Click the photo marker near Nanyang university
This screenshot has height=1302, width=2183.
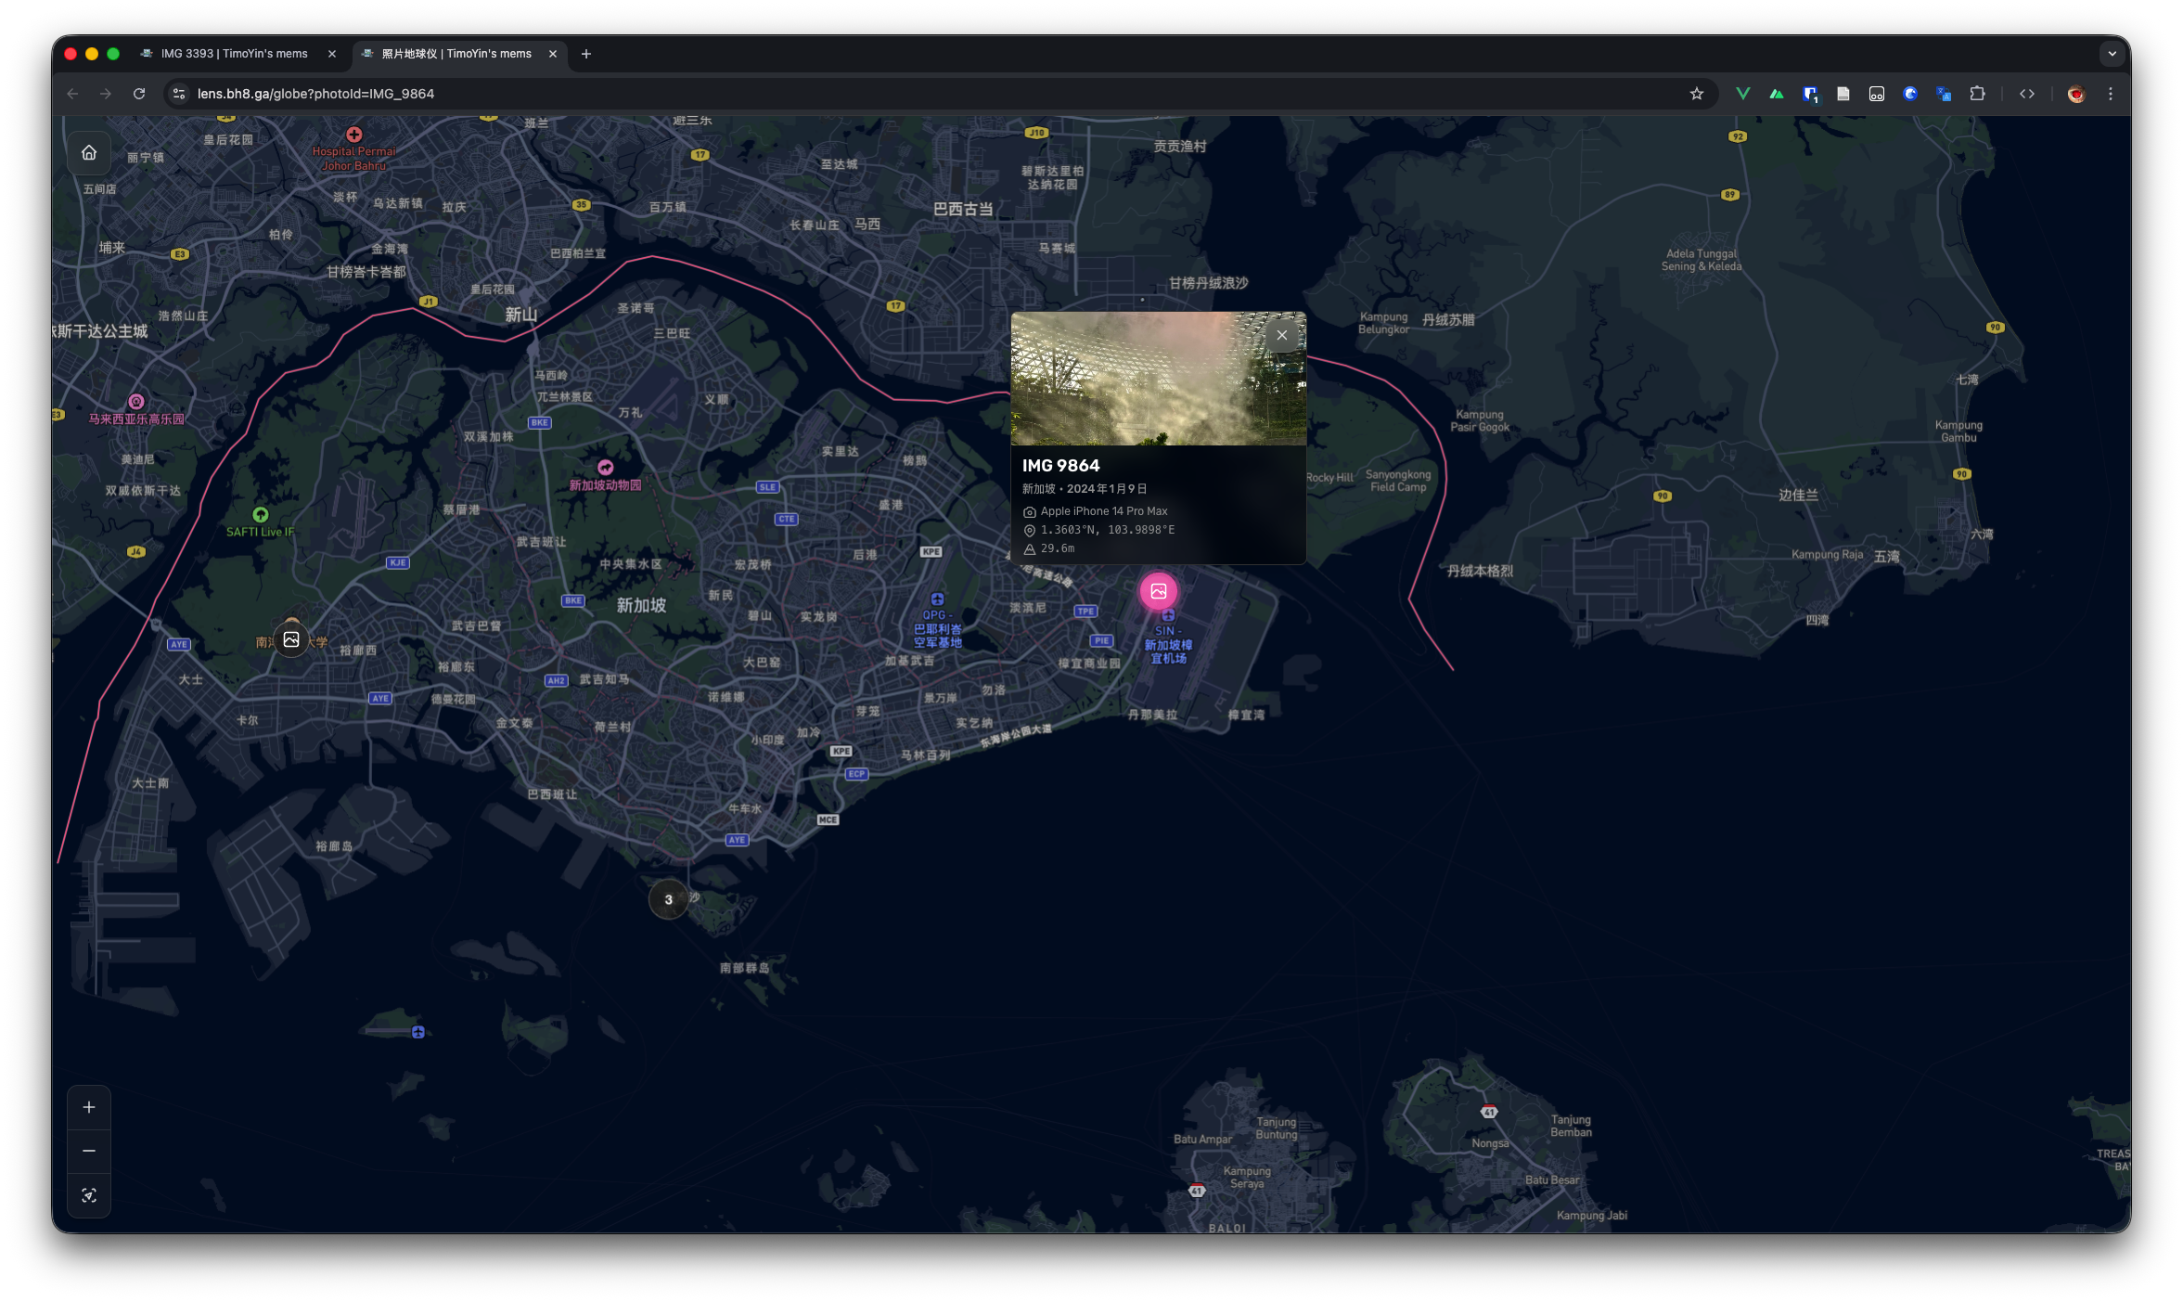click(291, 639)
